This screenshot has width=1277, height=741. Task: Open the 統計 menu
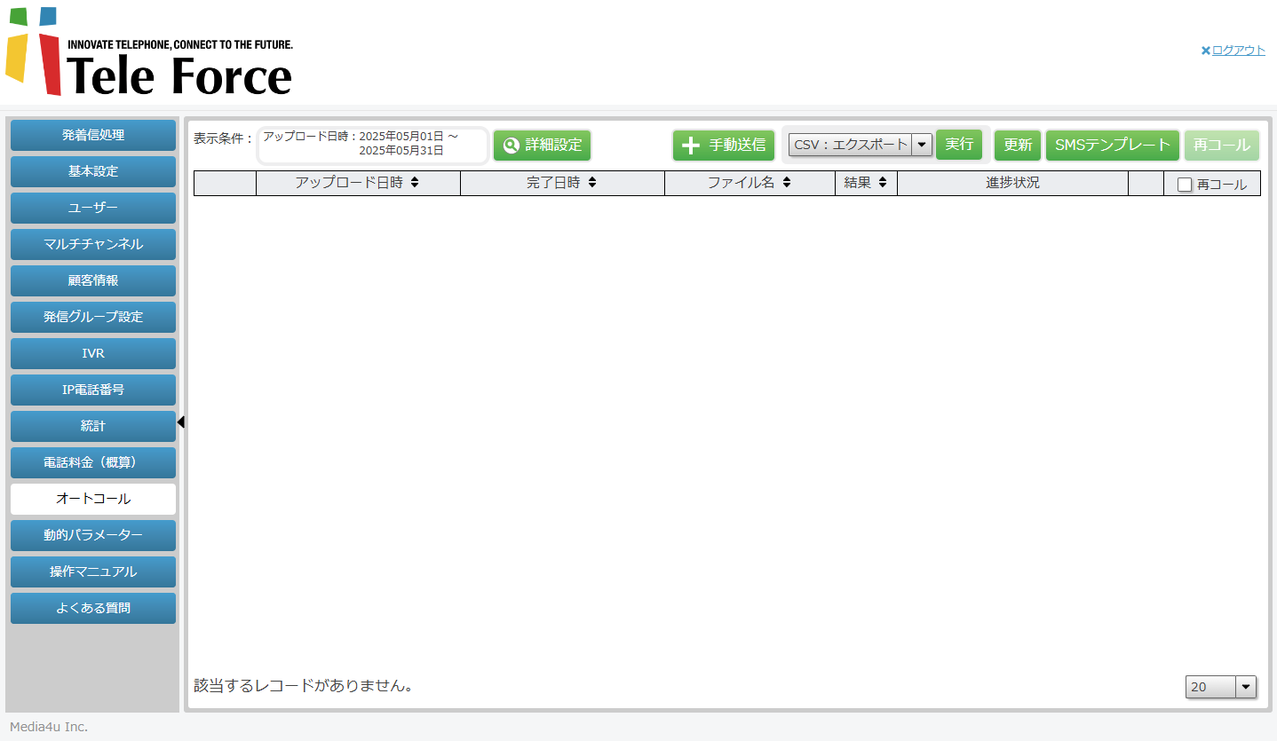[x=93, y=426]
